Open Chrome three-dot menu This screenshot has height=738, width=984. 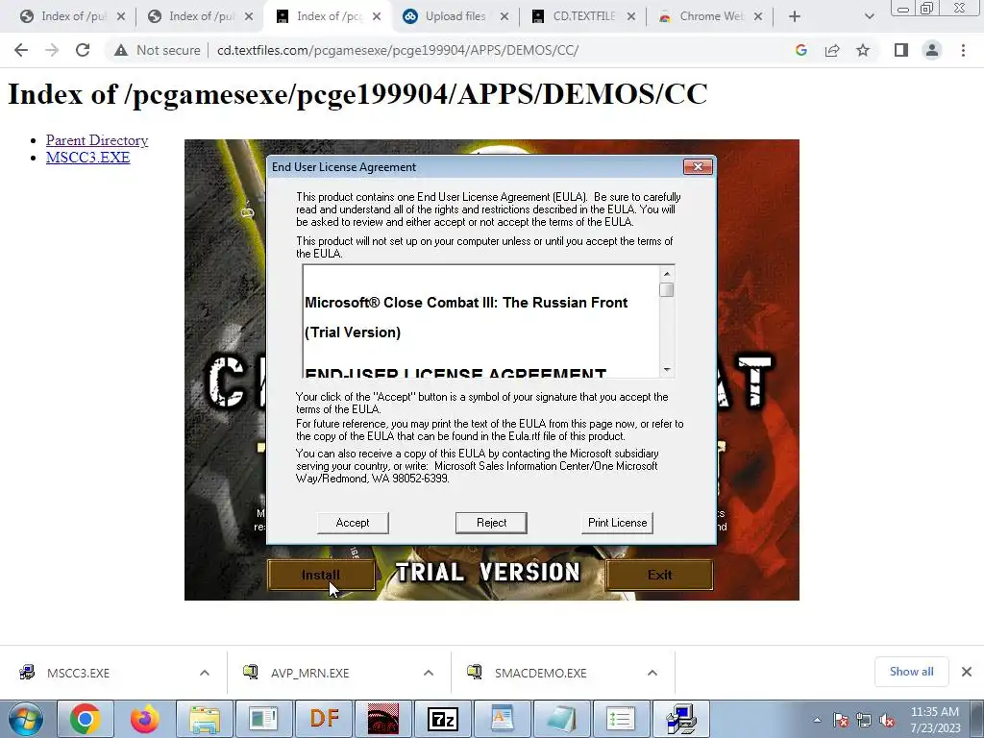click(963, 50)
